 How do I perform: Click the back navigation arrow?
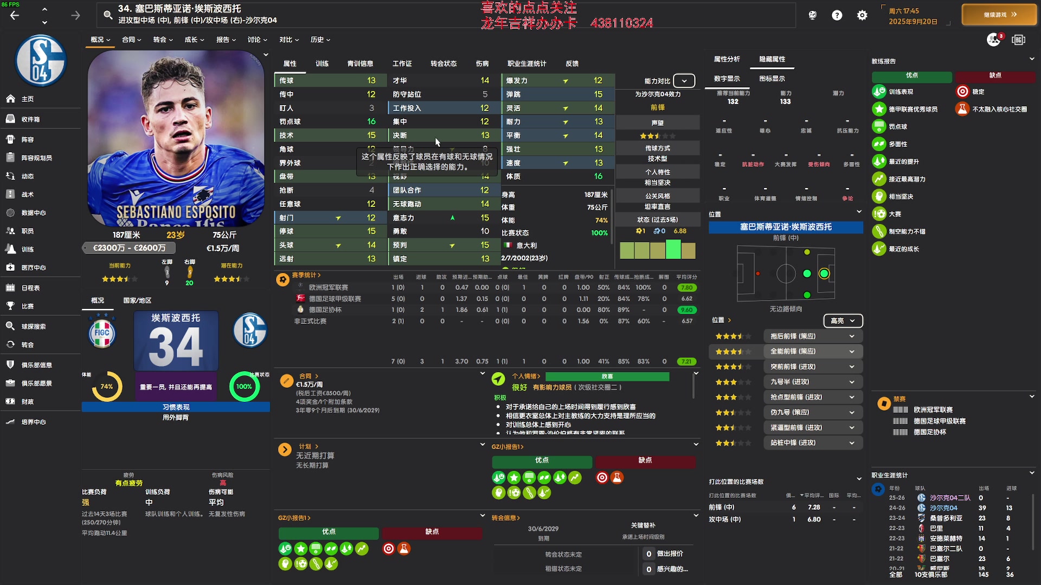(x=15, y=15)
